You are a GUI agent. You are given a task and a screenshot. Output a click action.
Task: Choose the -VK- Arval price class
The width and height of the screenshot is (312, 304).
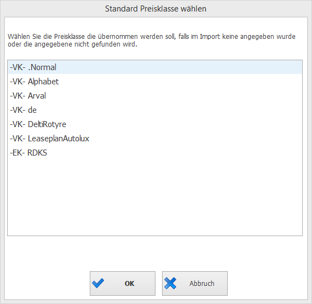tap(155, 96)
